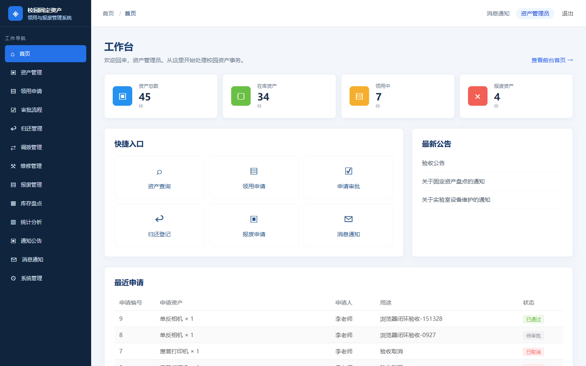The image size is (586, 366).
Task: Click the 资产总数 blue stat card icon
Action: click(122, 96)
